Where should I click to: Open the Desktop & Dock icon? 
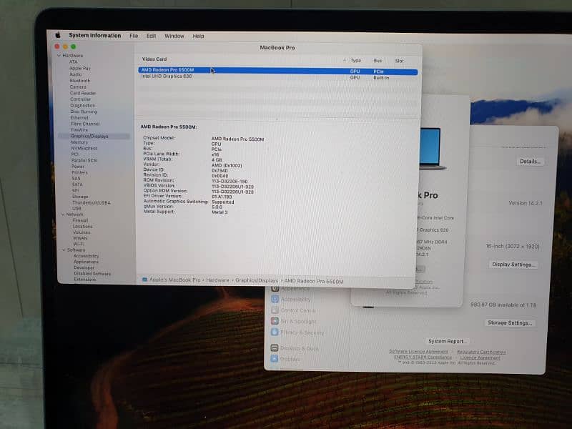(275, 348)
